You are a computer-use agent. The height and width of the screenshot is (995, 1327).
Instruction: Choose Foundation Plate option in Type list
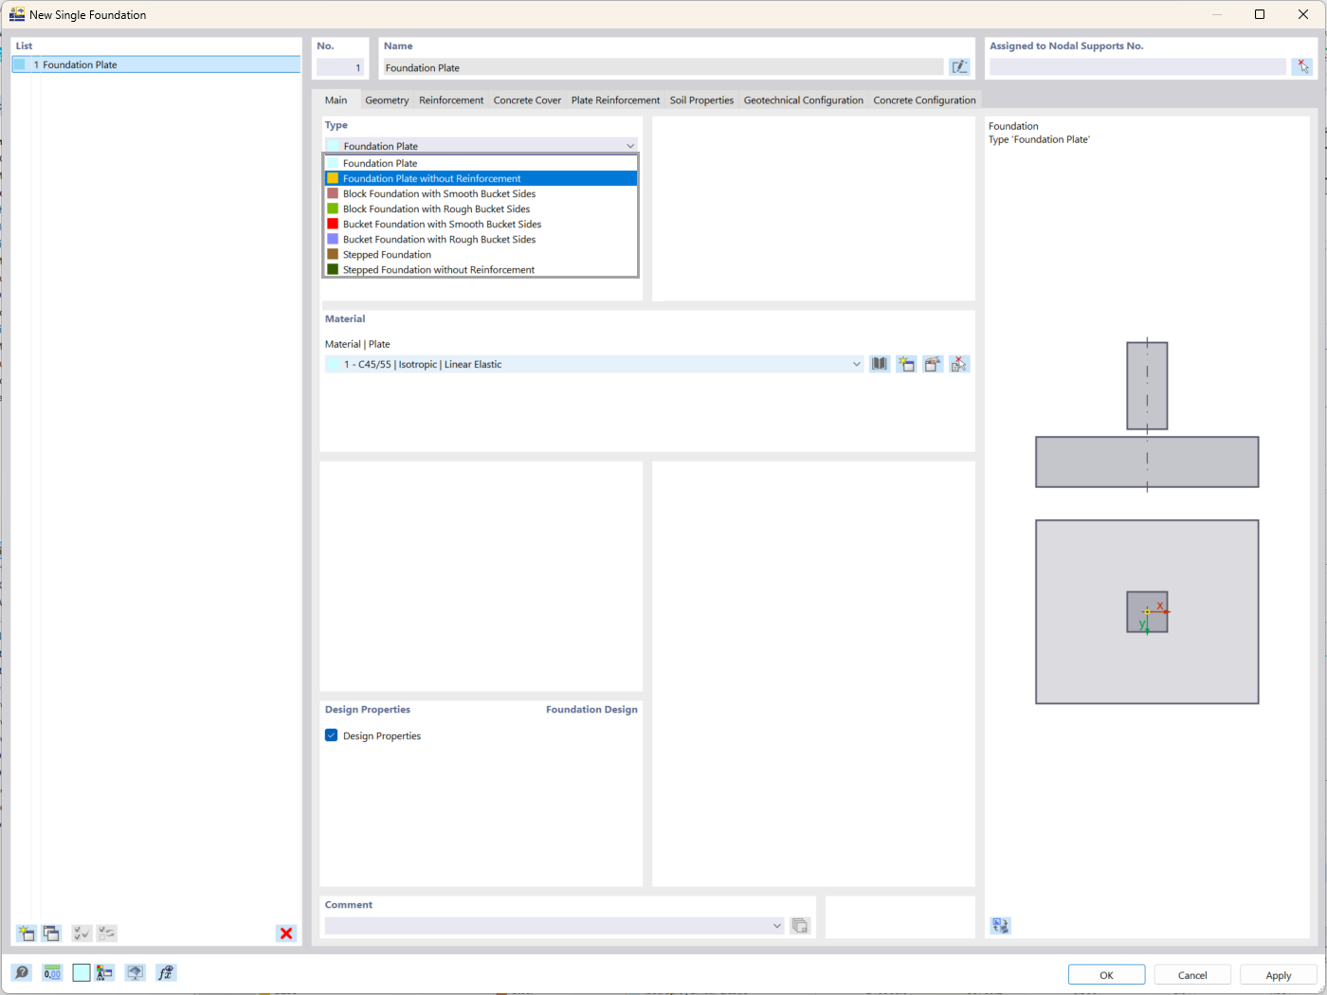coord(481,163)
